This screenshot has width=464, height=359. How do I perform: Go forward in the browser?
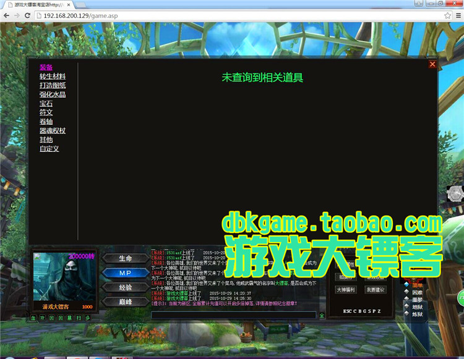[x=17, y=15]
